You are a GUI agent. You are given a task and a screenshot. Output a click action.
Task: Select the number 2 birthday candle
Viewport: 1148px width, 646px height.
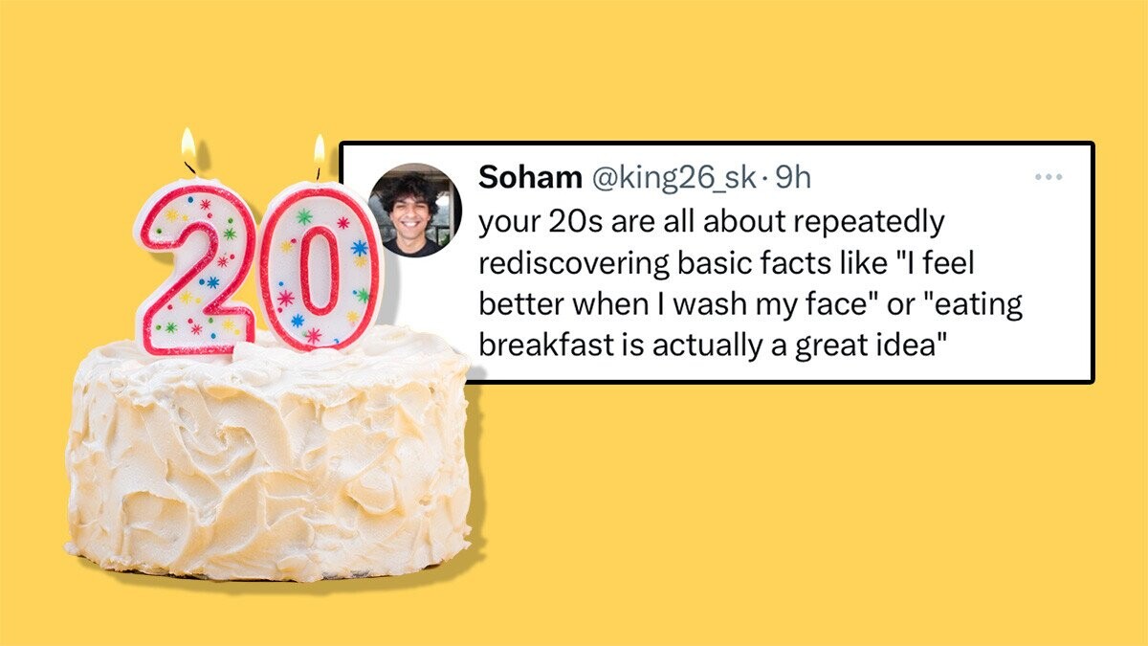coord(194,270)
